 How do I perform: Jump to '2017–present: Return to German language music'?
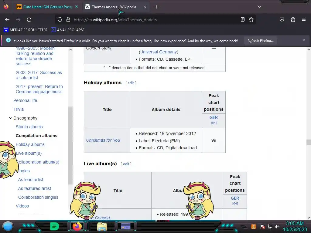(x=39, y=89)
